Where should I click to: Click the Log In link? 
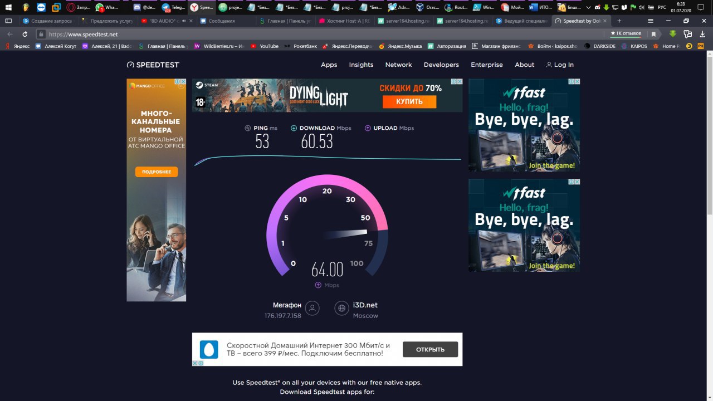click(x=560, y=65)
